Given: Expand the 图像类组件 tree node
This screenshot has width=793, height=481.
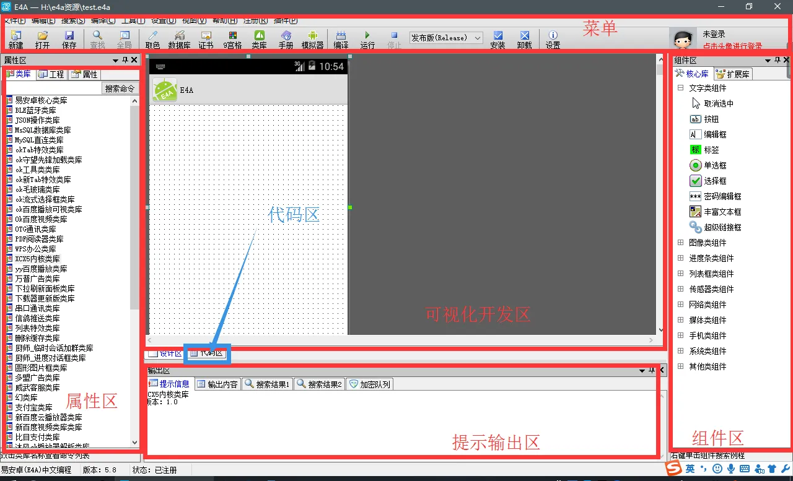Looking at the screenshot, I should (x=680, y=243).
